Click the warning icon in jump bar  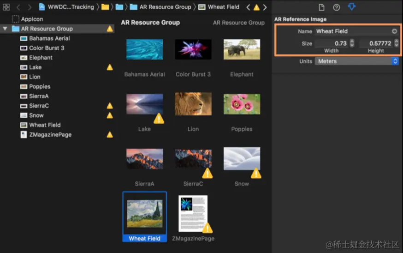click(256, 7)
